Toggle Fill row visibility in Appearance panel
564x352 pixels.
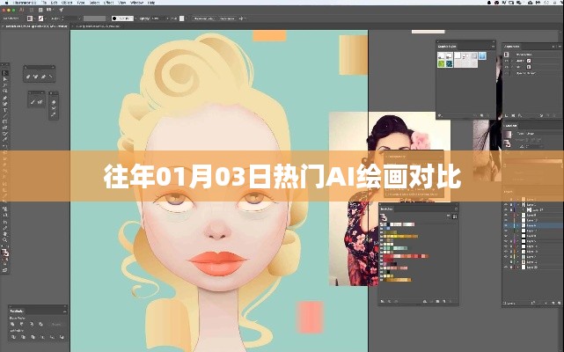pyautogui.click(x=506, y=67)
